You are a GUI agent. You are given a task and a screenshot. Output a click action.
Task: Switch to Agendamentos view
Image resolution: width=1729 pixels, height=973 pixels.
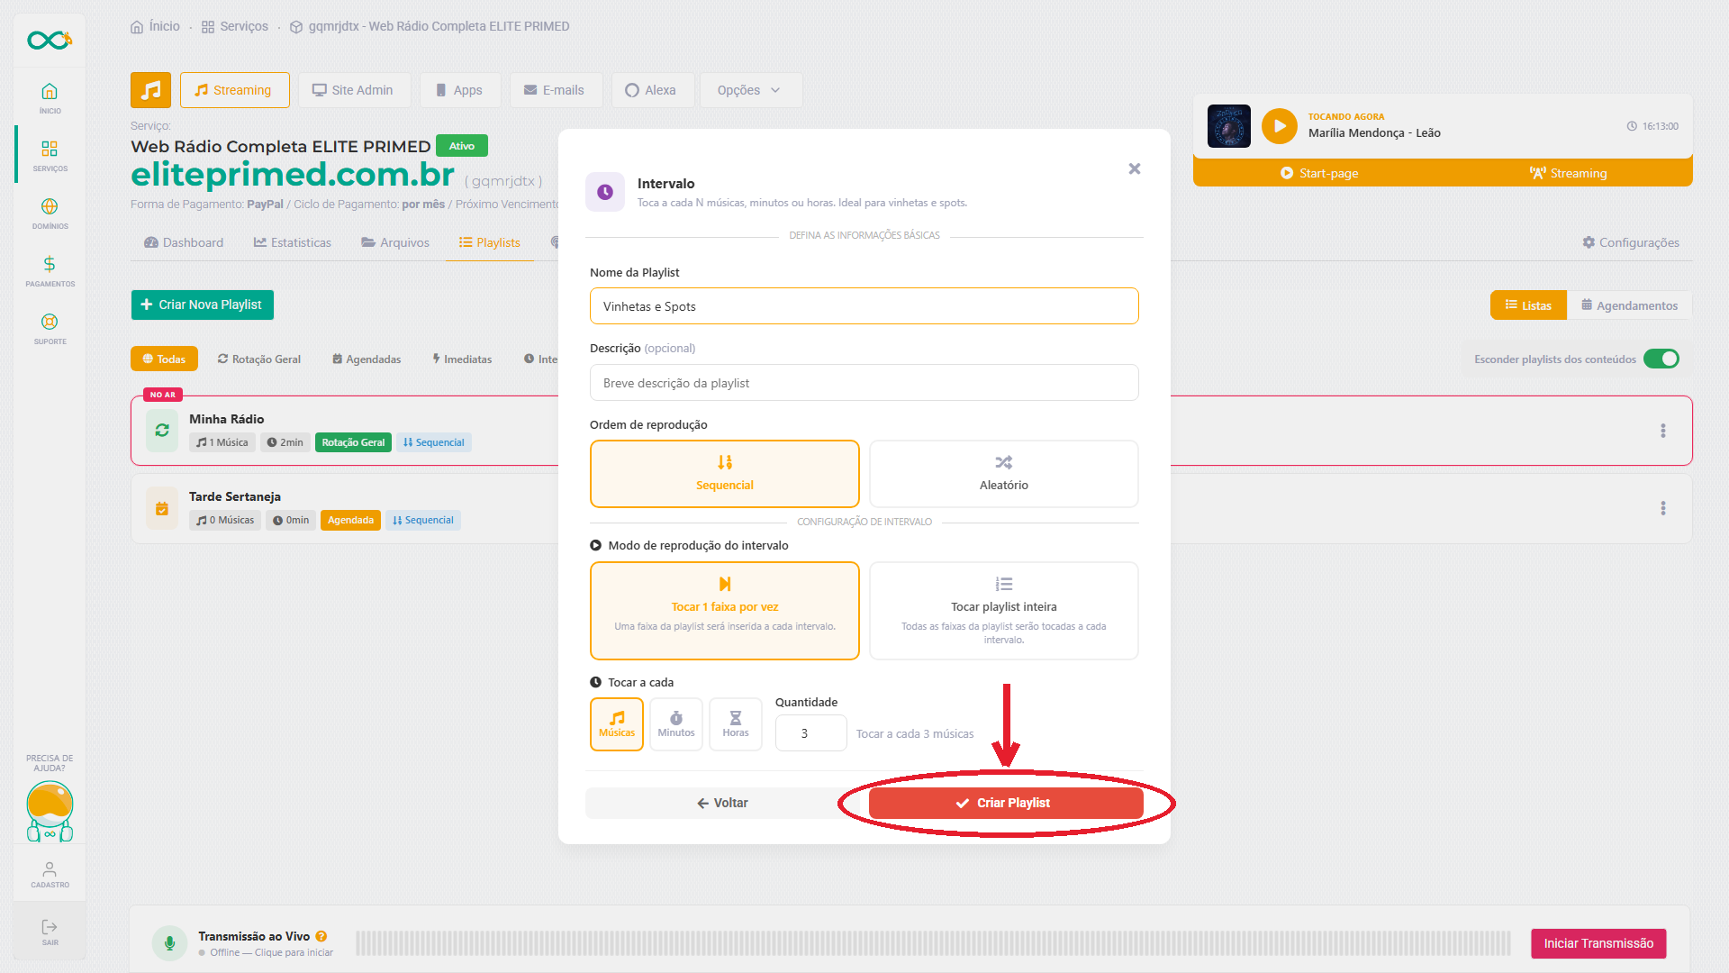pyautogui.click(x=1629, y=305)
